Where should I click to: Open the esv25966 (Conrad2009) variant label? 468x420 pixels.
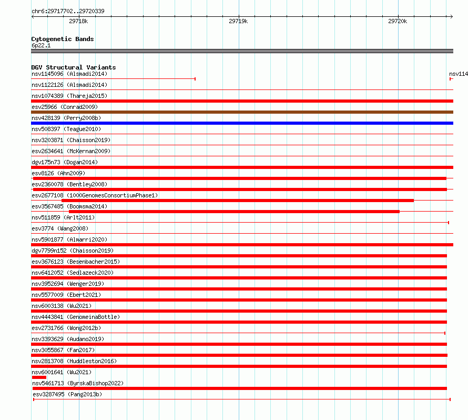[65, 107]
